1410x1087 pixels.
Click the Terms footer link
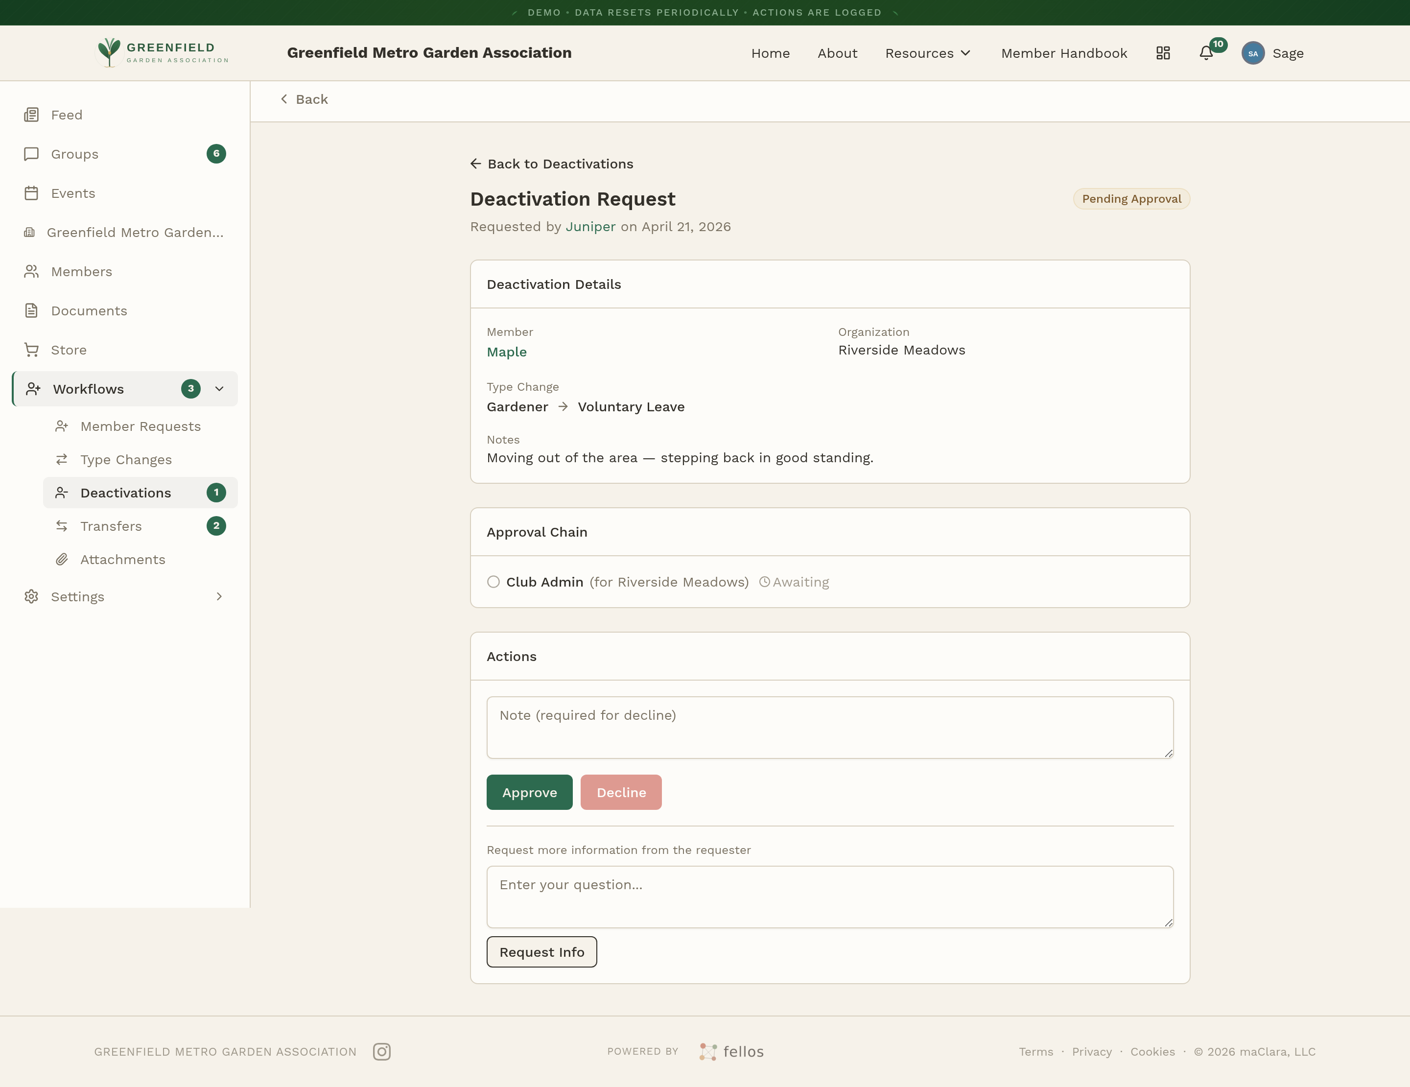coord(1036,1051)
